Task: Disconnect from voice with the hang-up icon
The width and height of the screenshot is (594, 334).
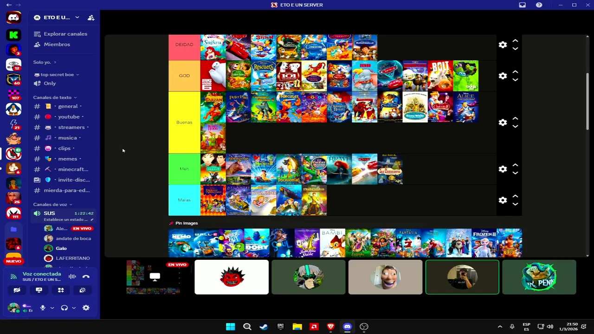Action: pyautogui.click(x=86, y=276)
